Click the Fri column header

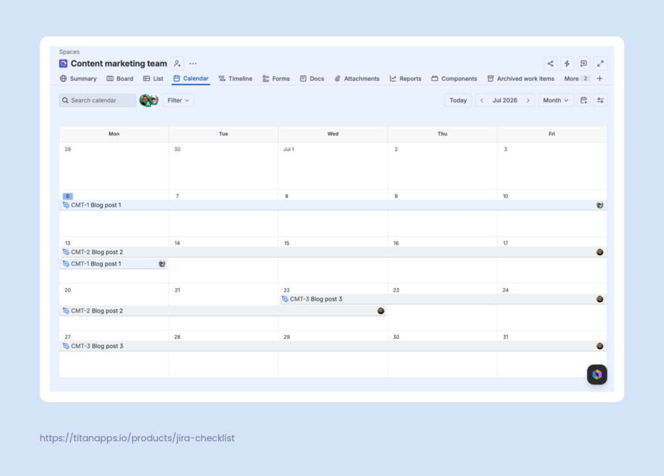(552, 134)
